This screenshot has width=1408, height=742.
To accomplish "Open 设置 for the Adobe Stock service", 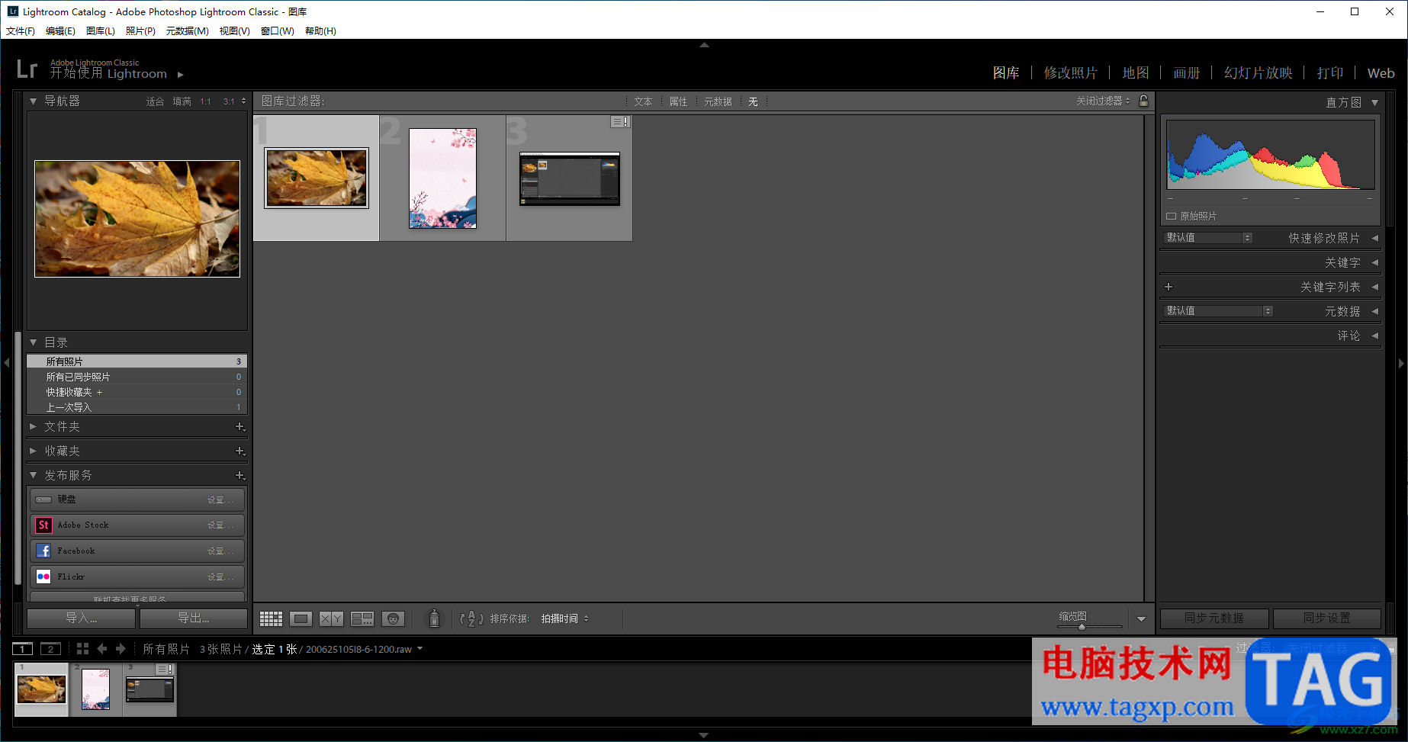I will [220, 525].
